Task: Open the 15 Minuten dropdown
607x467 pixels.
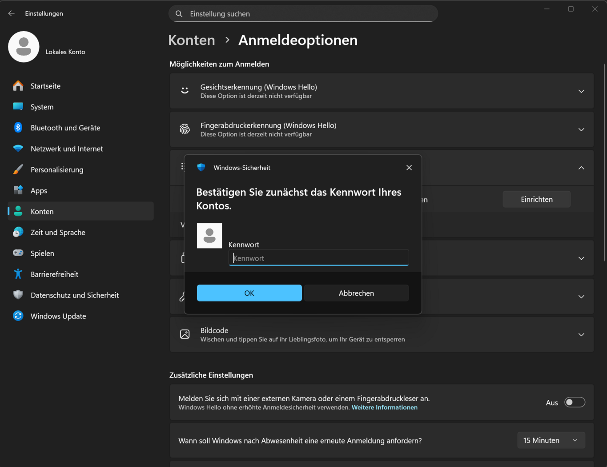Action: coord(551,440)
